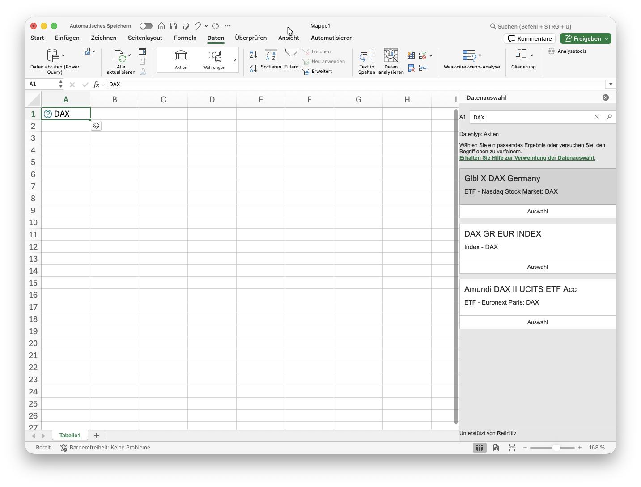Switch to Page Layout view in status bar

496,448
